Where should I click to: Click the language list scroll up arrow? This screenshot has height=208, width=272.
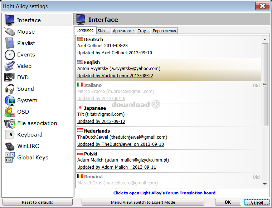pyautogui.click(x=265, y=39)
